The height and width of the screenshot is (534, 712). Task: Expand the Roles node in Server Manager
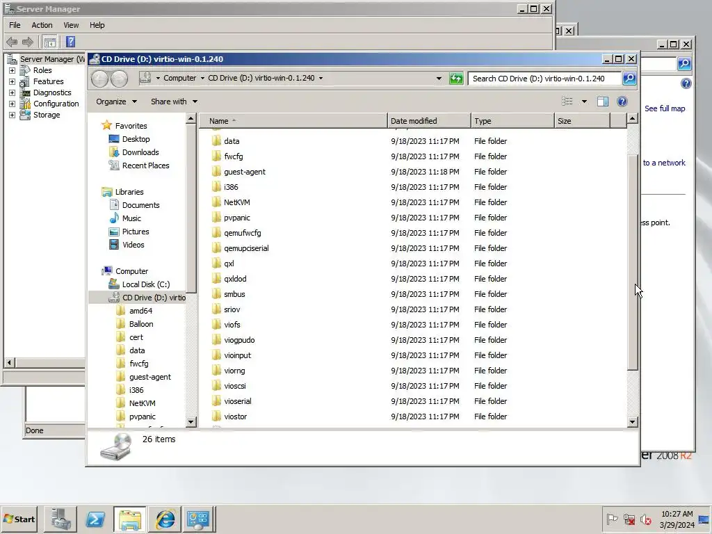point(13,70)
